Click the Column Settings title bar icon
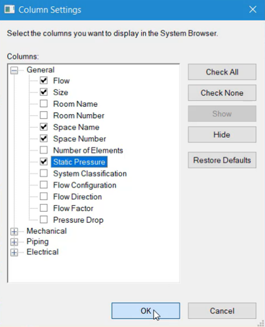The width and height of the screenshot is (265, 327). (10, 10)
